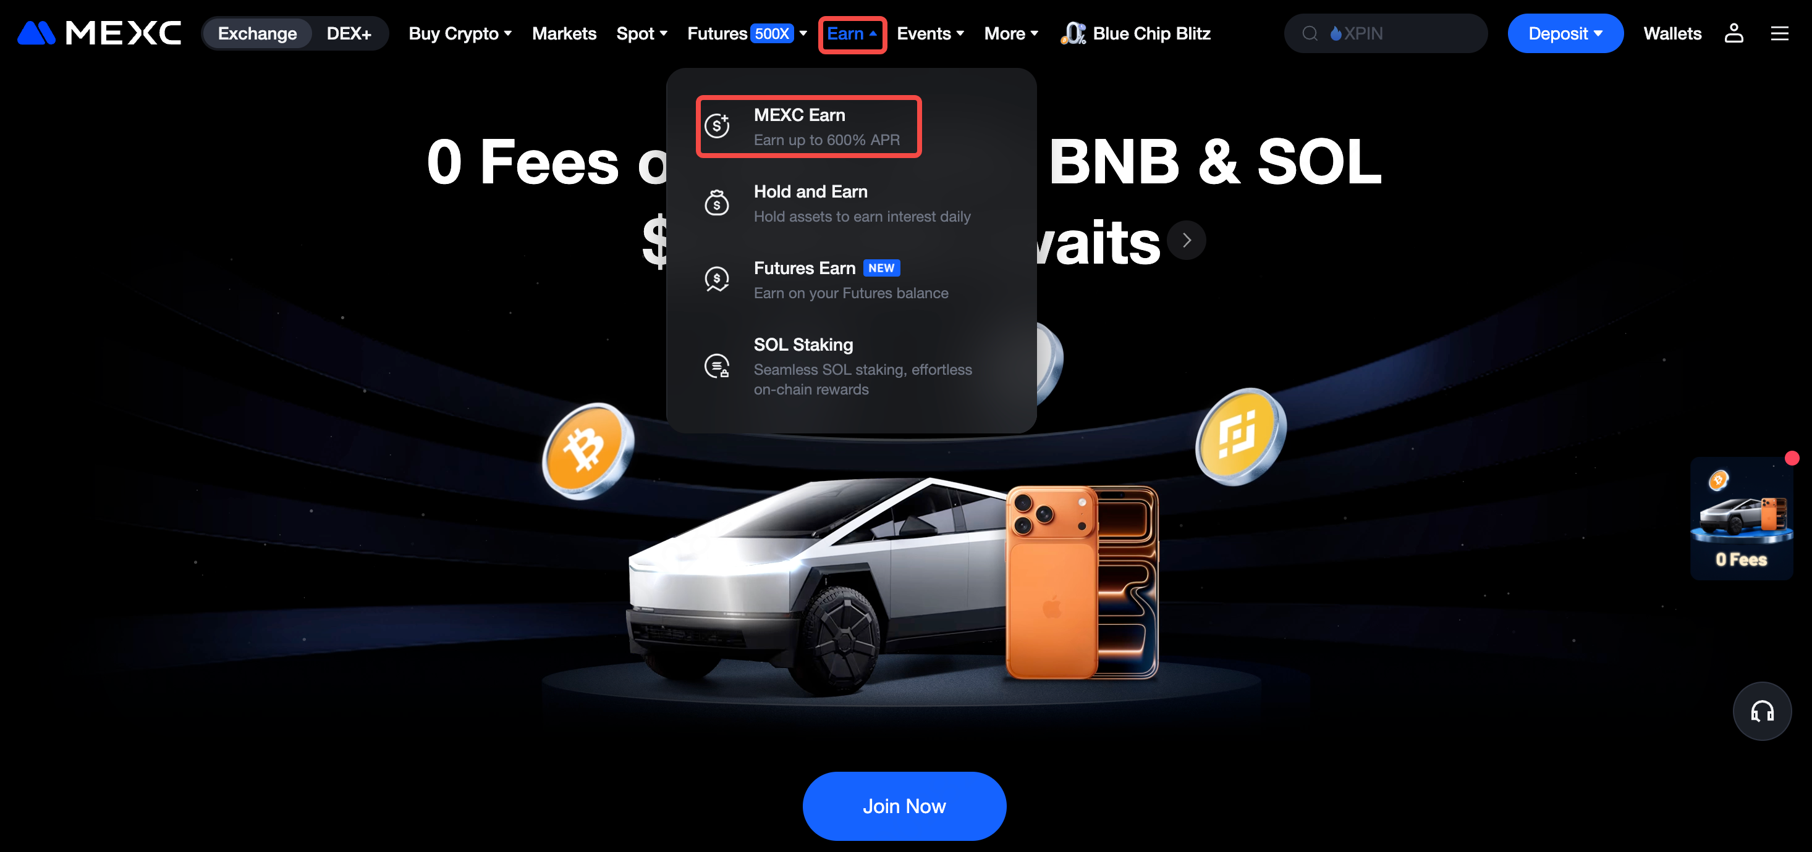Click the SOL Staking coin icon
The image size is (1812, 852).
click(717, 365)
